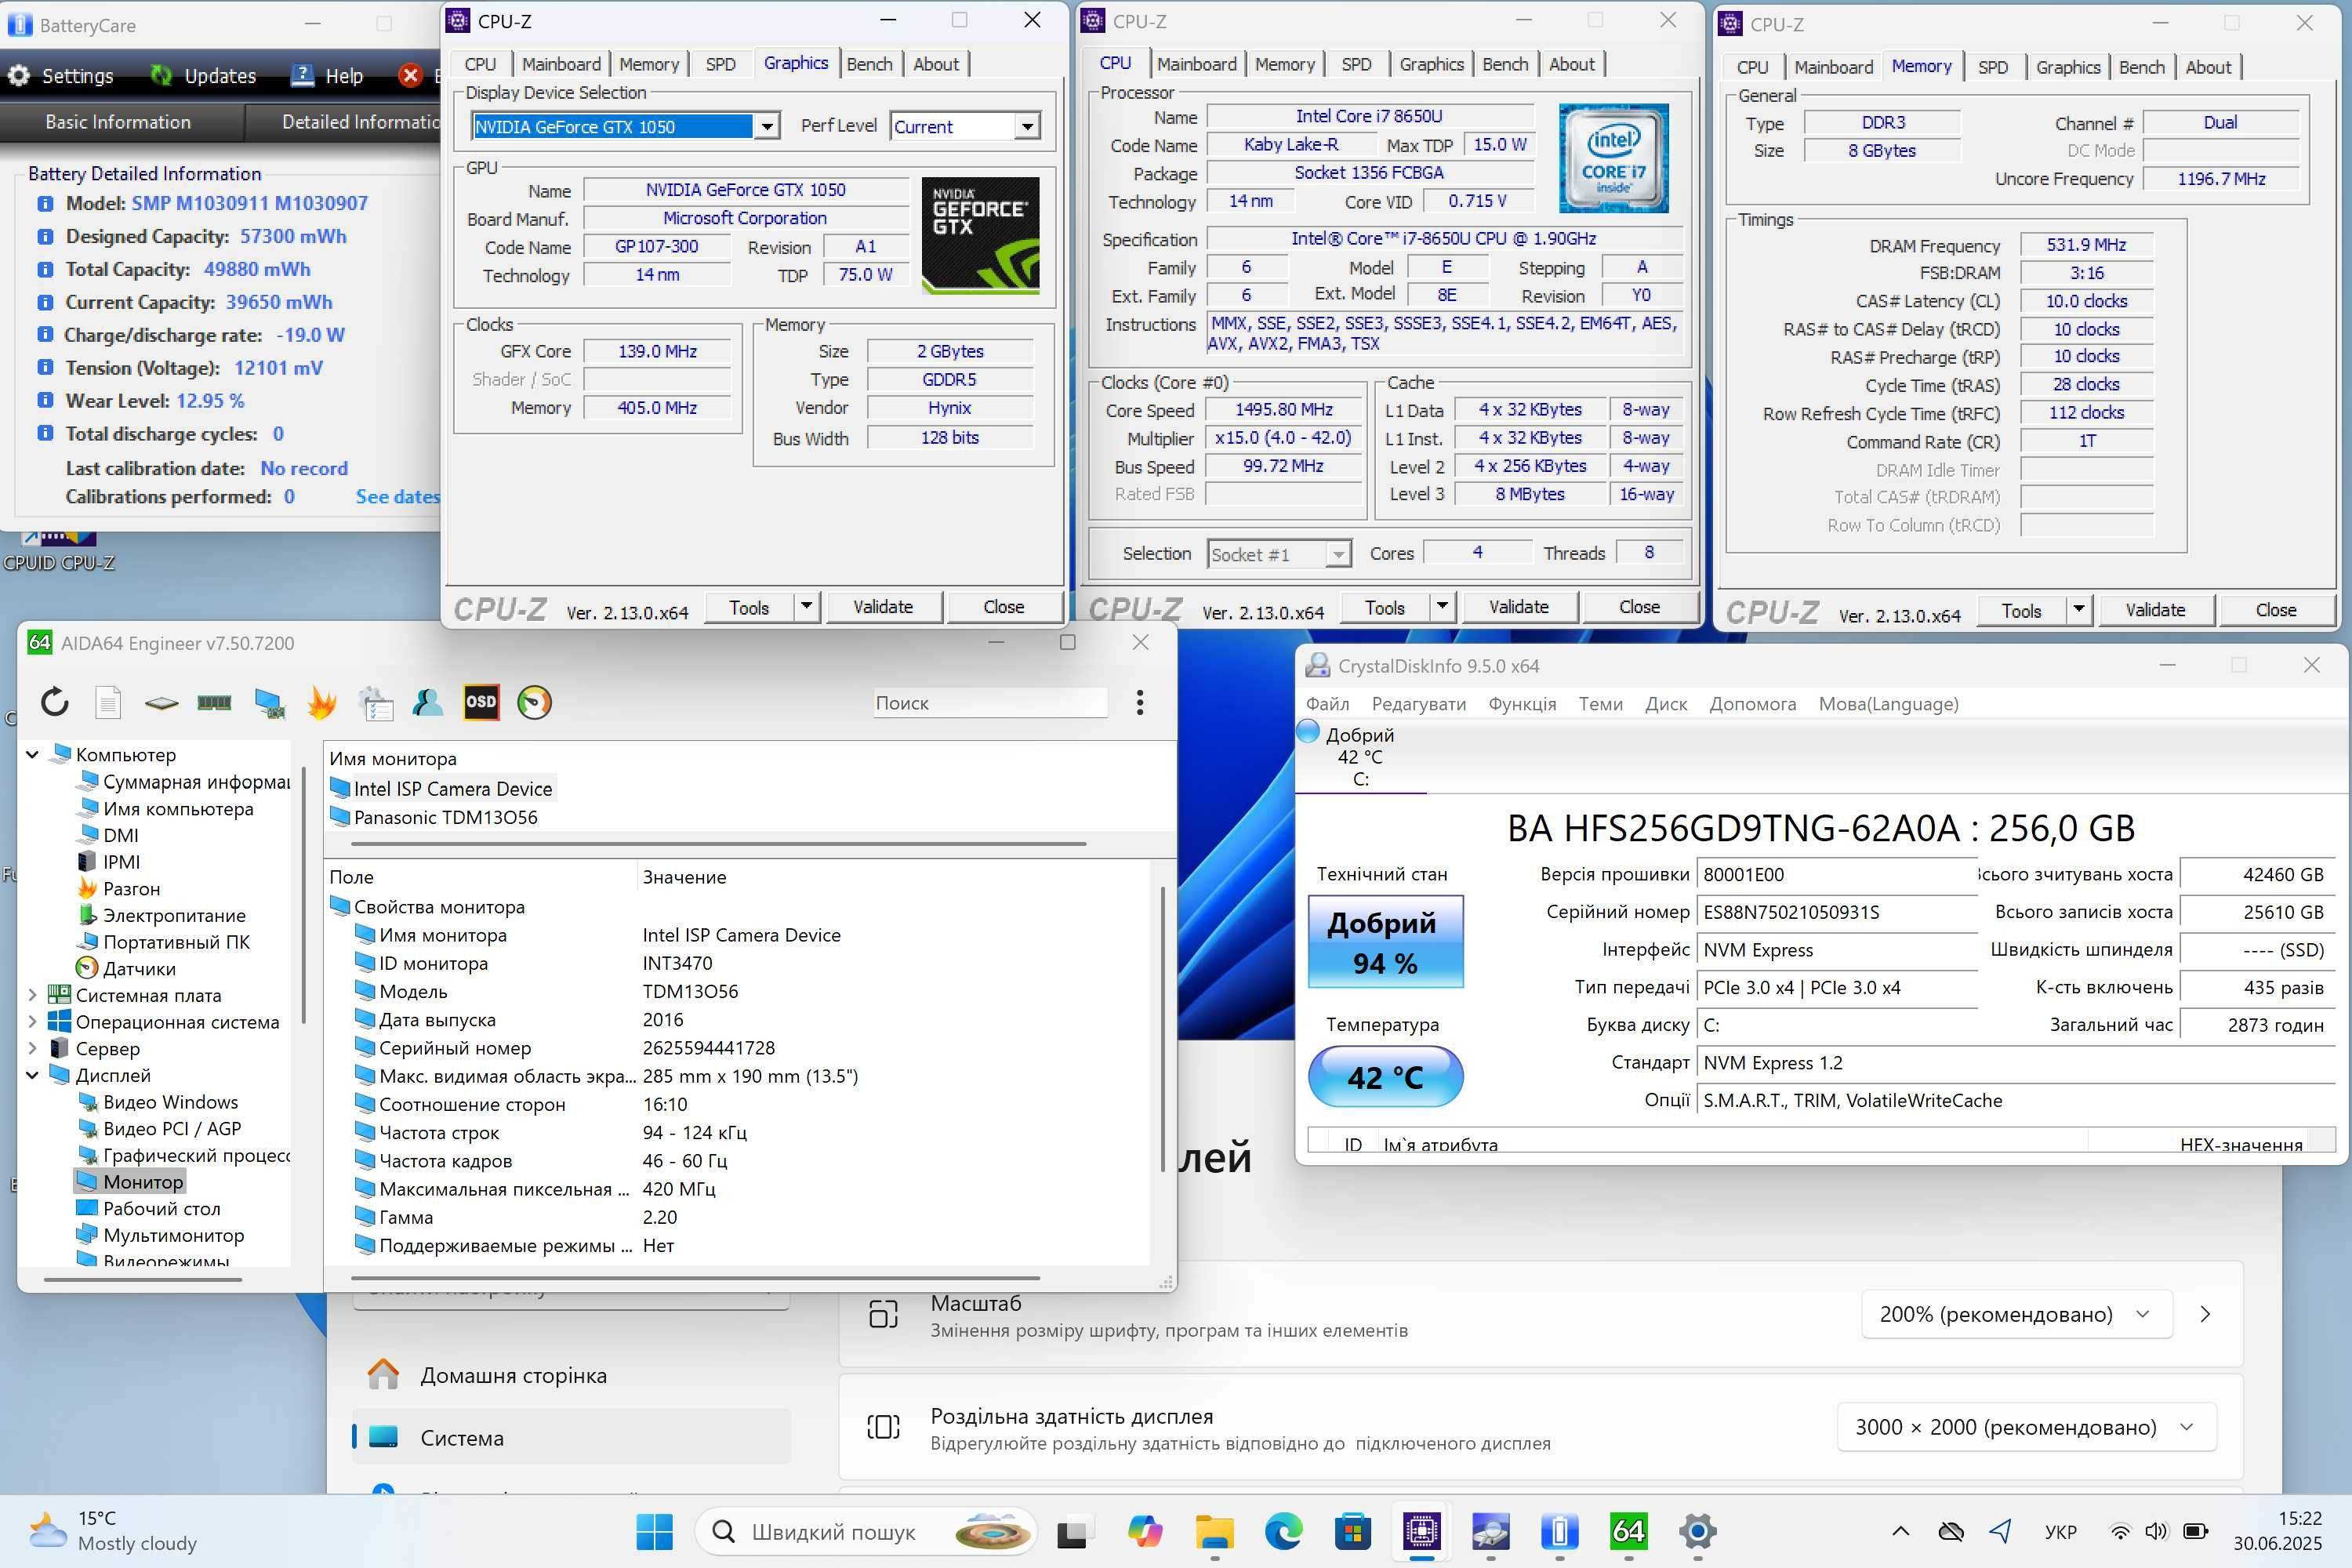
Task: Collapse Дисплей tree node
Action: [x=32, y=1075]
